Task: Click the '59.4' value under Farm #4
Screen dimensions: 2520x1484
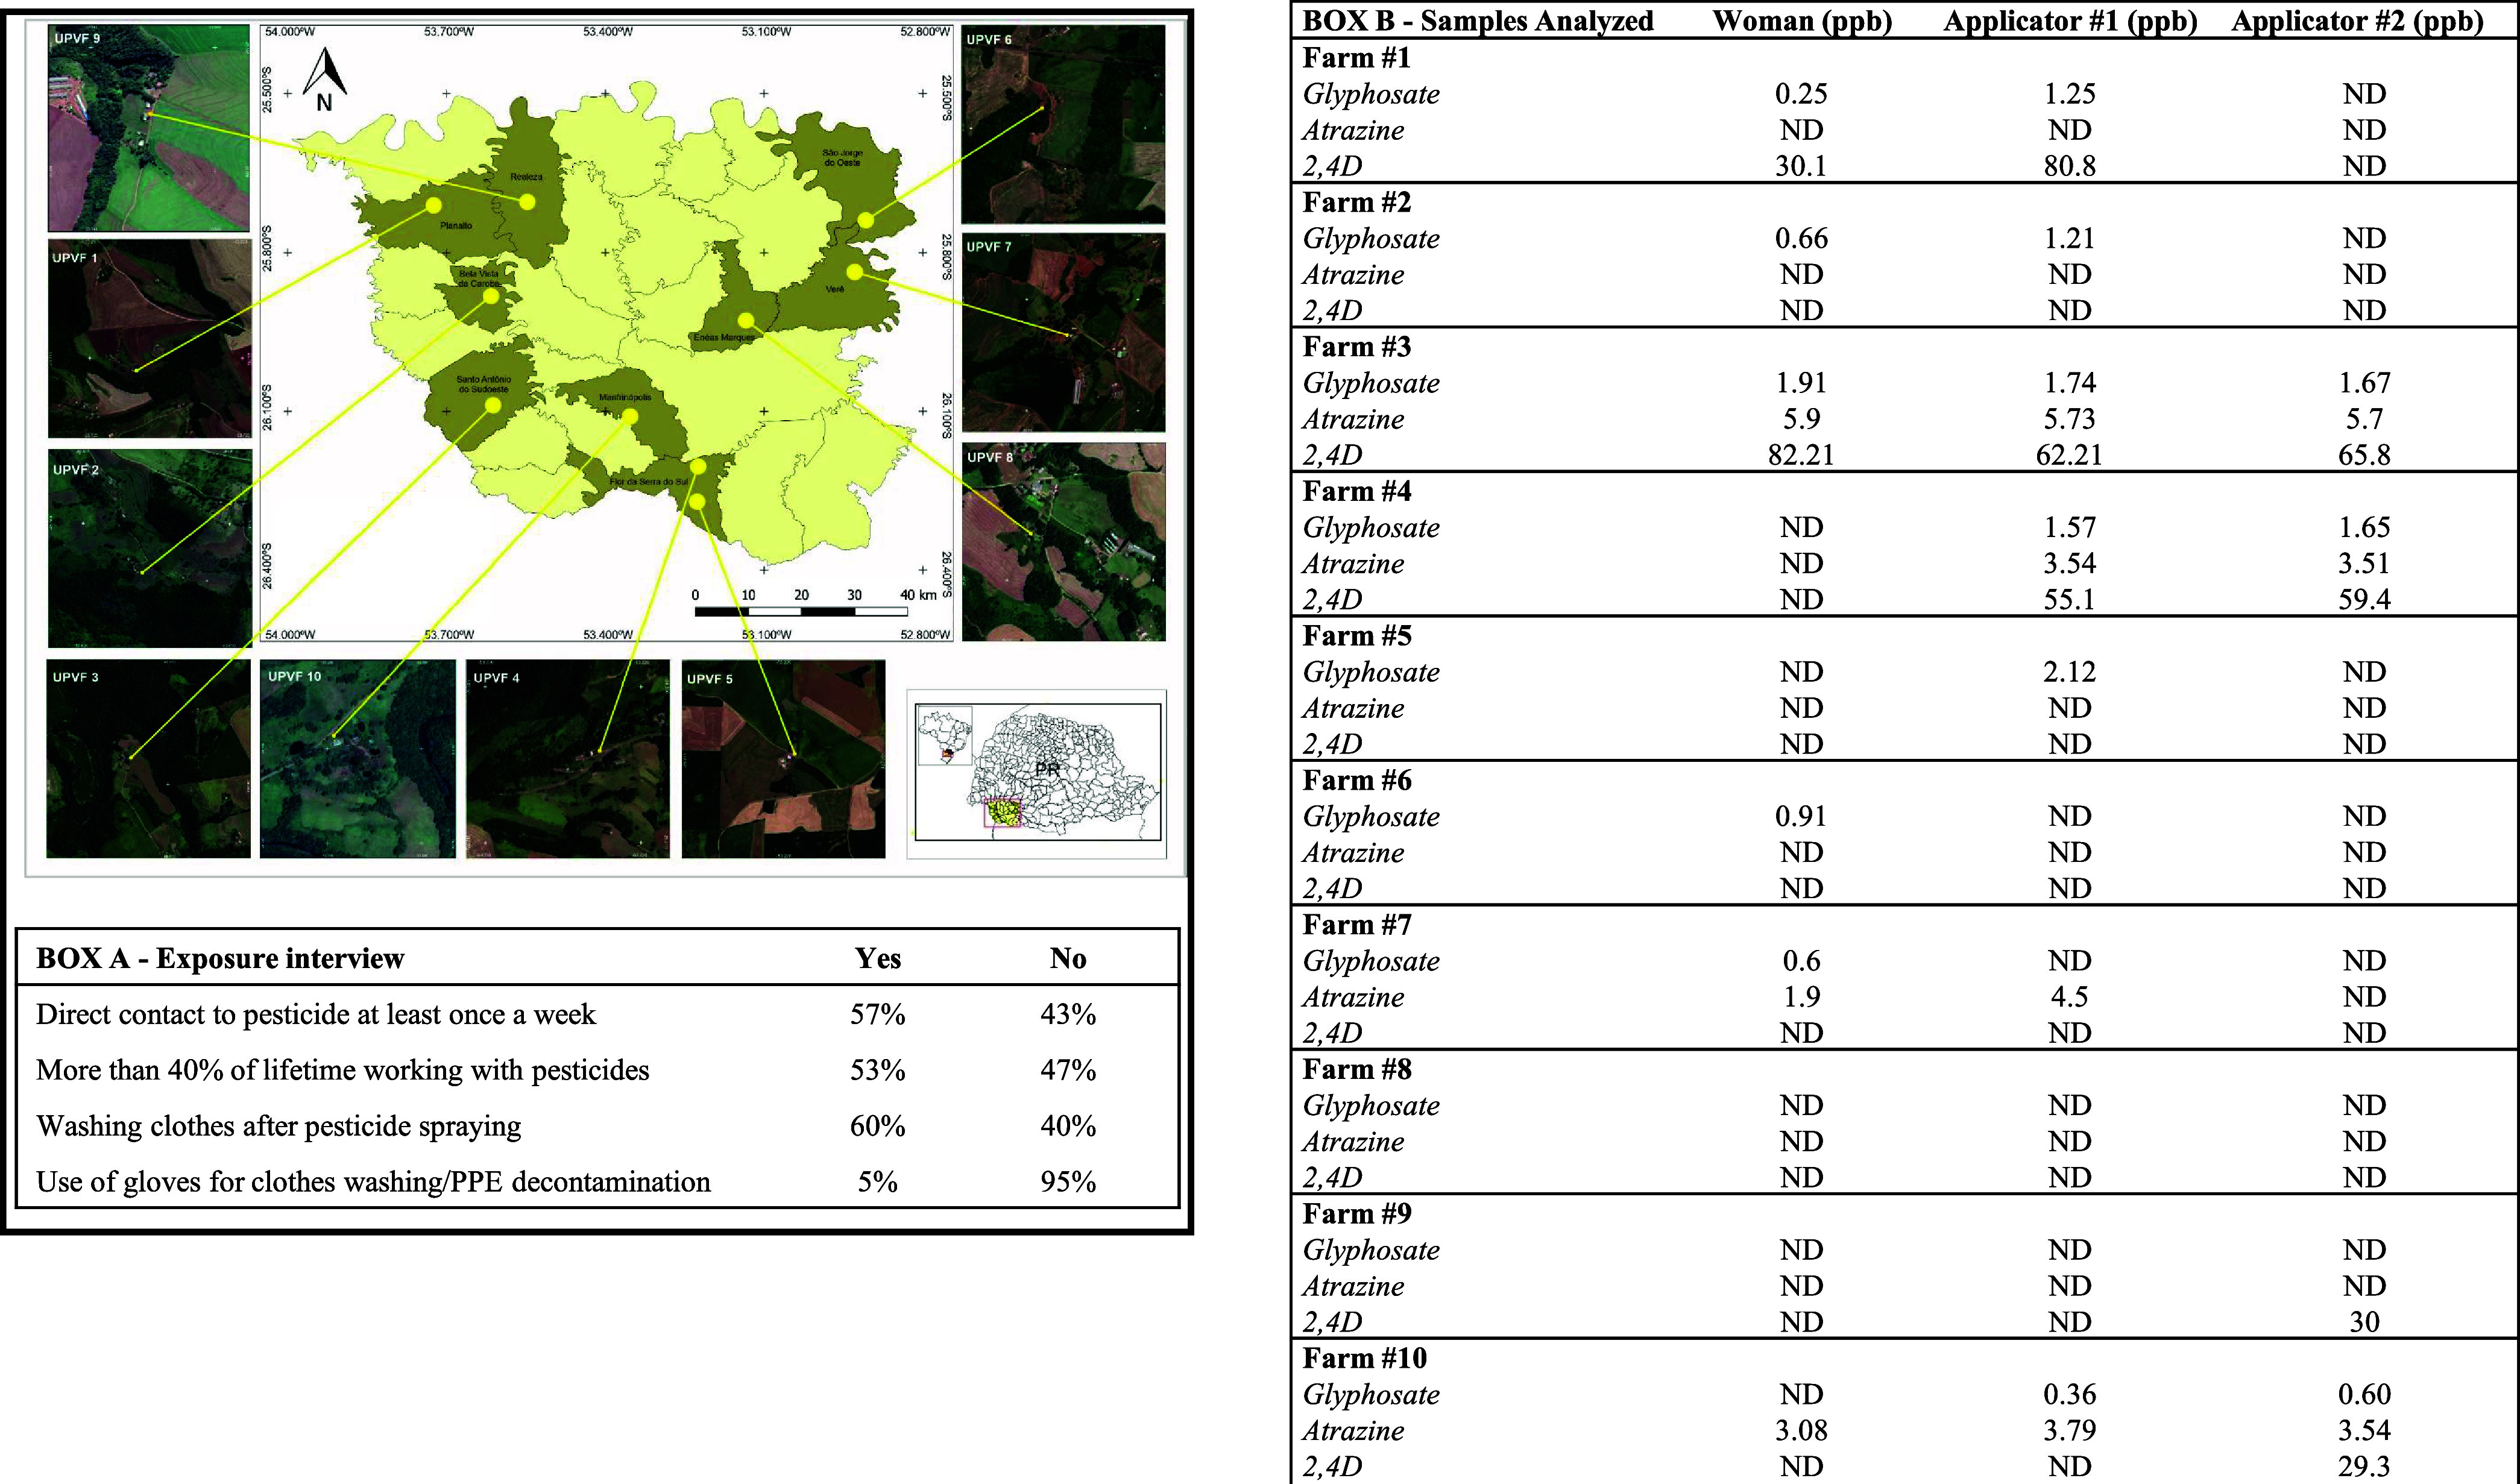Action: coord(2364,600)
